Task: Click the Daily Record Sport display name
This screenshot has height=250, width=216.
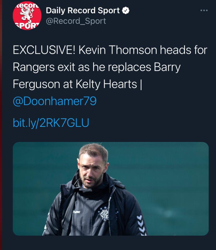Action: pos(83,11)
